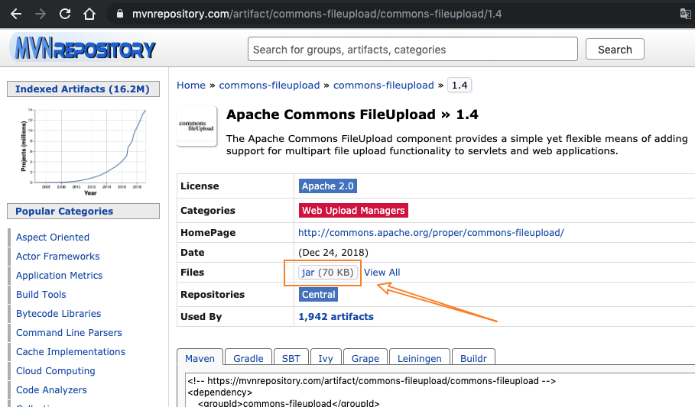Click the Indexed Artifacts (16.2M) heading

tap(83, 89)
